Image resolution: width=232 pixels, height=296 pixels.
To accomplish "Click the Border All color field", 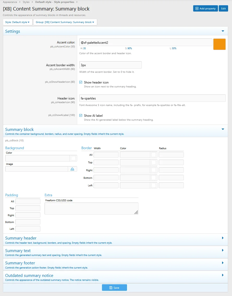I will pos(135,155).
